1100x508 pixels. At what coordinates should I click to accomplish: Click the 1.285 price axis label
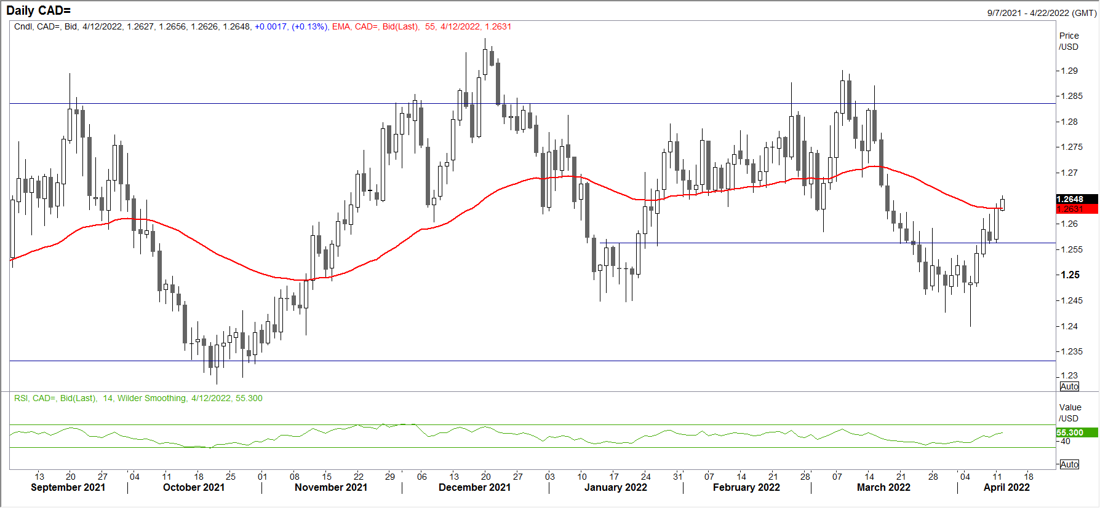point(1072,96)
